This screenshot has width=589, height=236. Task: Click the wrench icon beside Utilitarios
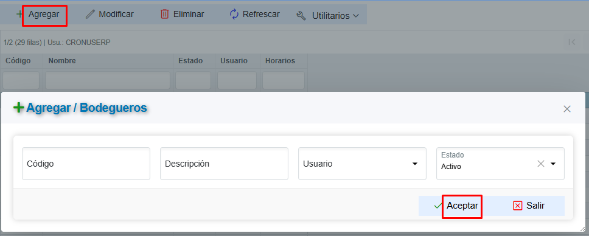tap(301, 16)
